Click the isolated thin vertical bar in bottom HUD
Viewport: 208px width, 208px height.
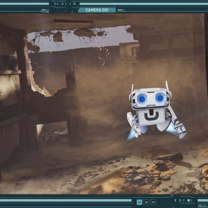(175, 201)
